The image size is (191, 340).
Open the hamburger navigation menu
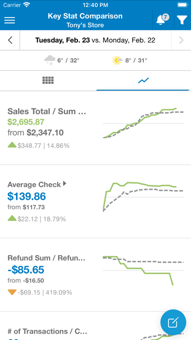(10, 20)
